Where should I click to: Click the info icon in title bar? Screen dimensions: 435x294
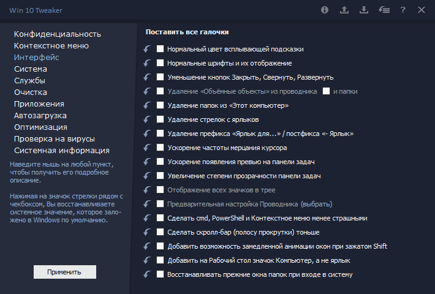pyautogui.click(x=325, y=10)
